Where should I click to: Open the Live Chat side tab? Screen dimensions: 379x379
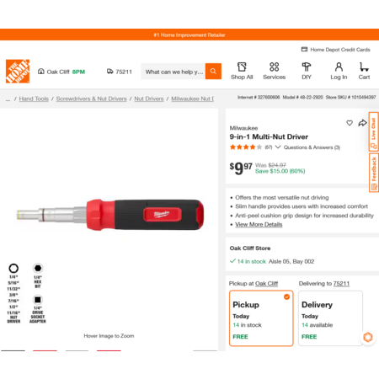tap(374, 131)
